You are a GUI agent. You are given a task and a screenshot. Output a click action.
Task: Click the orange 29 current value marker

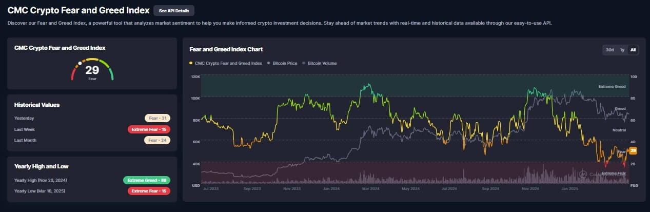click(x=633, y=150)
